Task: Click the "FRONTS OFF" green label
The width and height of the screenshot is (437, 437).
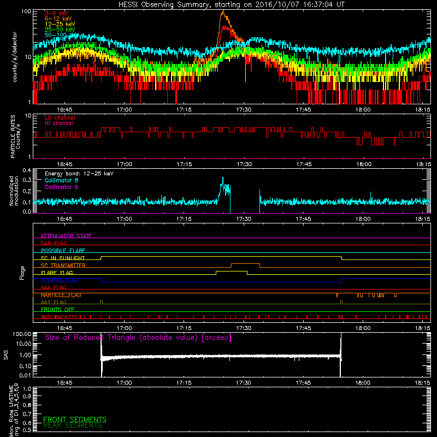Action: point(58,310)
